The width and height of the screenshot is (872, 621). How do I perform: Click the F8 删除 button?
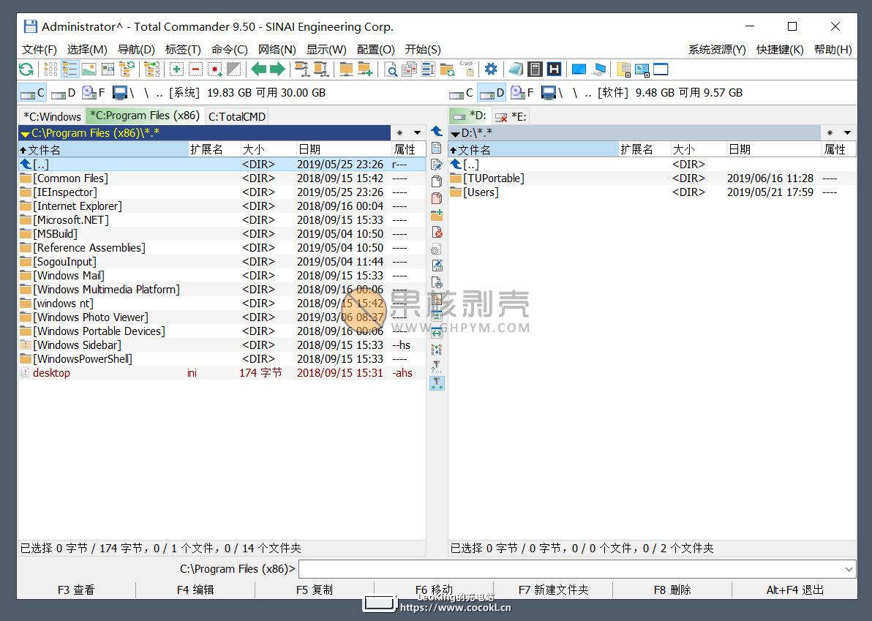point(672,590)
